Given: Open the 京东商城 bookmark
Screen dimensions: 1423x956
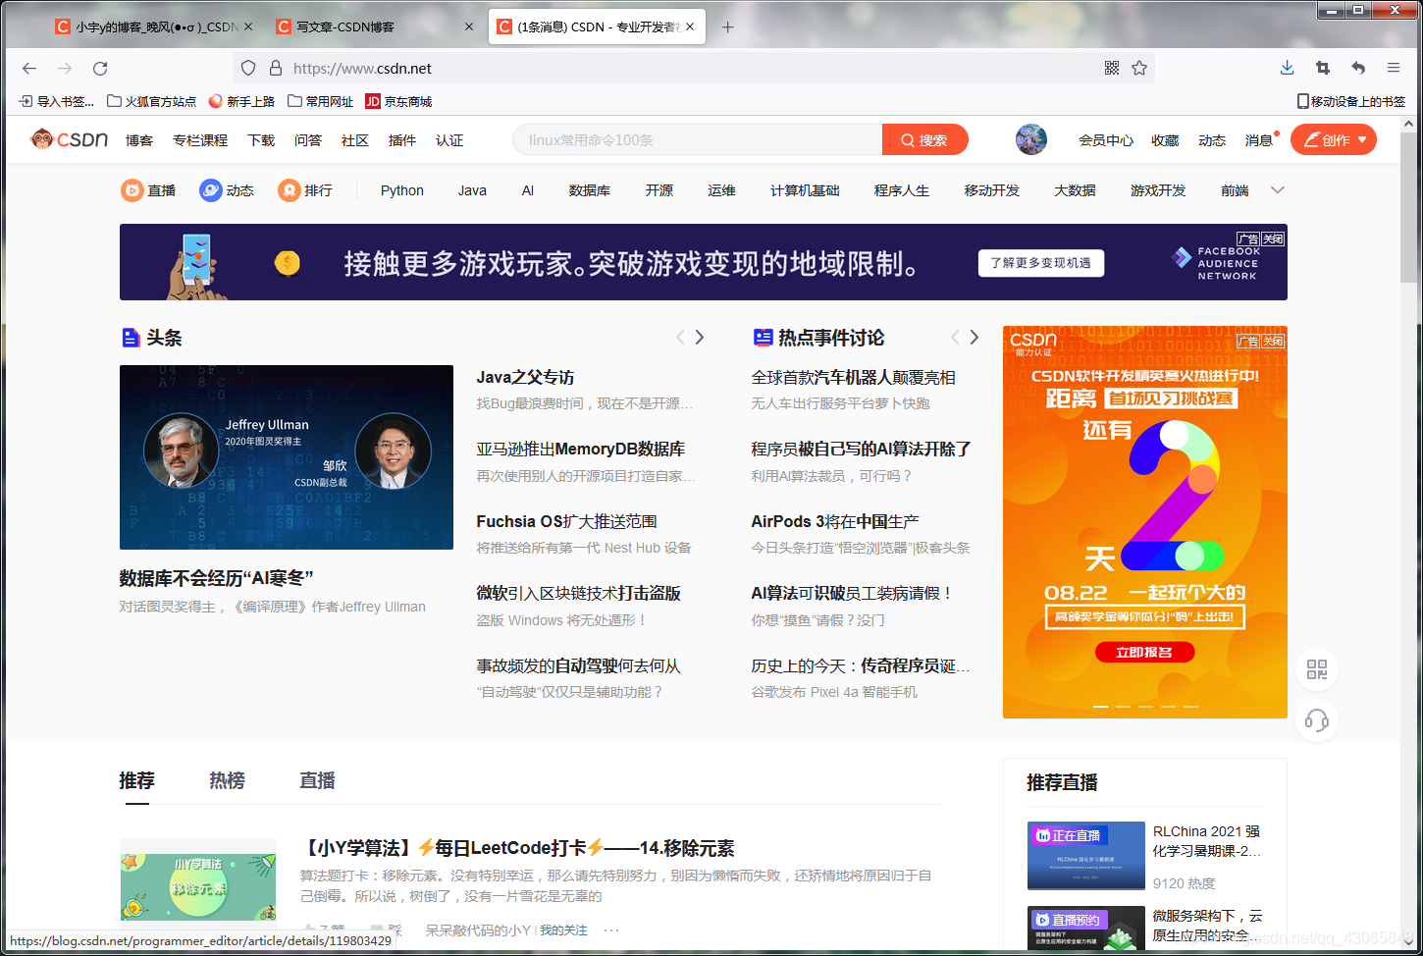Looking at the screenshot, I should coord(398,101).
